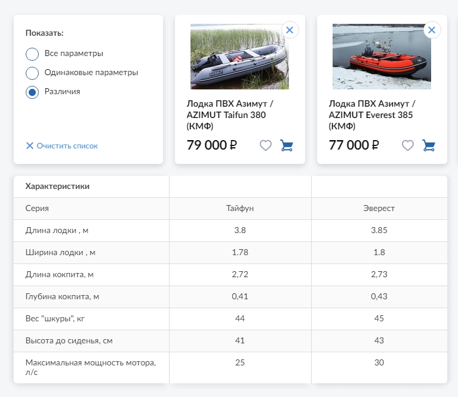Click the 'Характеристики' table header
This screenshot has width=458, height=397.
point(57,186)
